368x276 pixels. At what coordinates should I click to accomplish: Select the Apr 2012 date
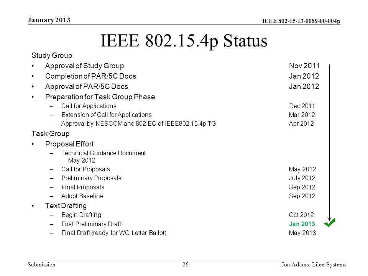pos(301,124)
